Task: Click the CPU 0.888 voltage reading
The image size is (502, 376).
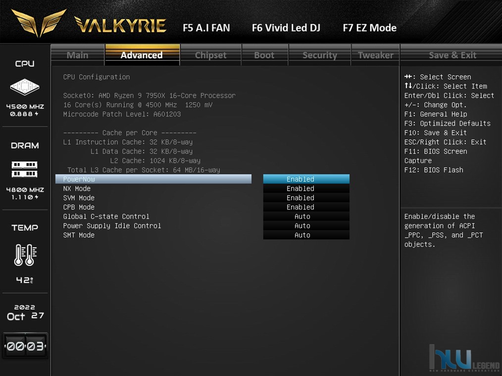Action: 24,114
